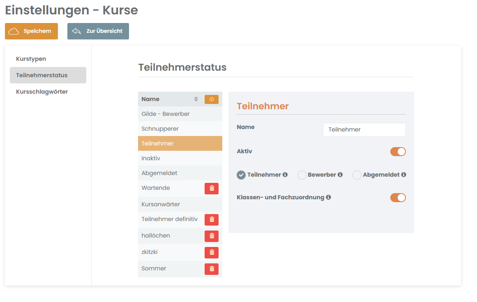Delete the Wartende status
This screenshot has height=302, width=477.
tap(212, 189)
